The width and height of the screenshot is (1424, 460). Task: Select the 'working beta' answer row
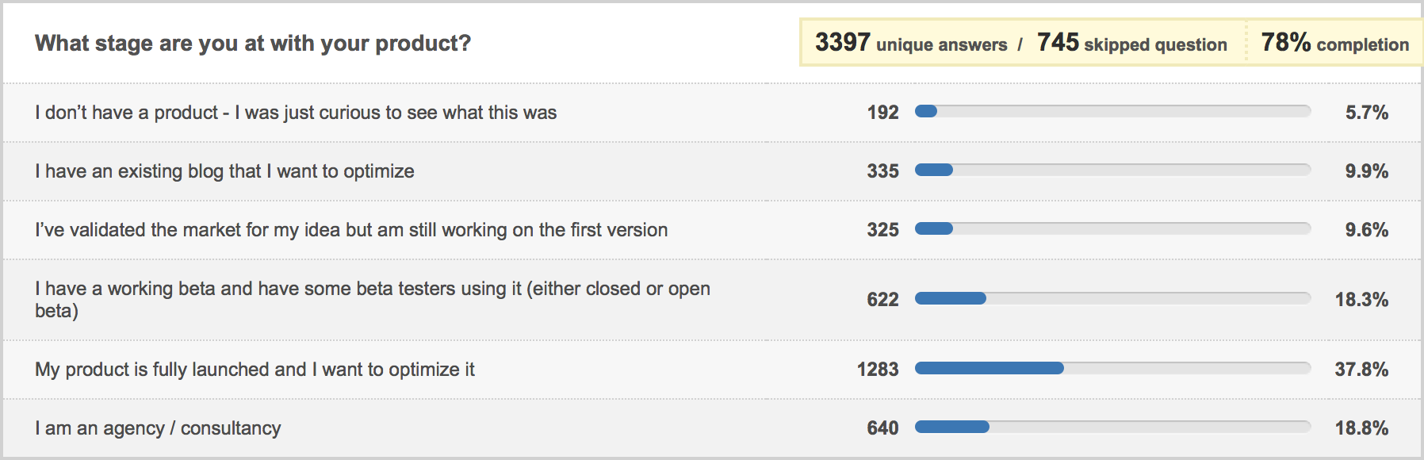[712, 300]
